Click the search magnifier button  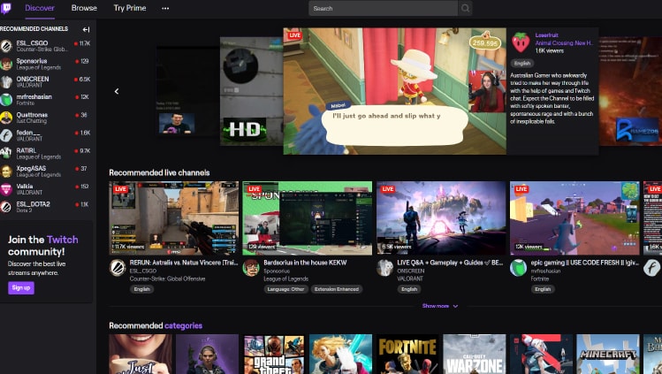[465, 9]
